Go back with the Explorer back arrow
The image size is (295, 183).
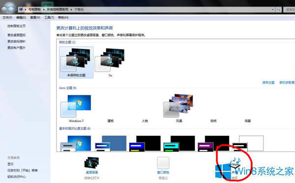4,9
